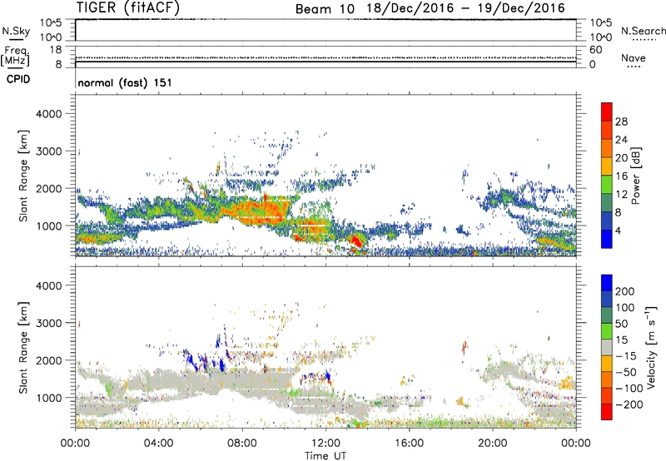The width and height of the screenshot is (666, 461).
Task: Click the '-50' velocity colorbar value
Action: pyautogui.click(x=626, y=372)
